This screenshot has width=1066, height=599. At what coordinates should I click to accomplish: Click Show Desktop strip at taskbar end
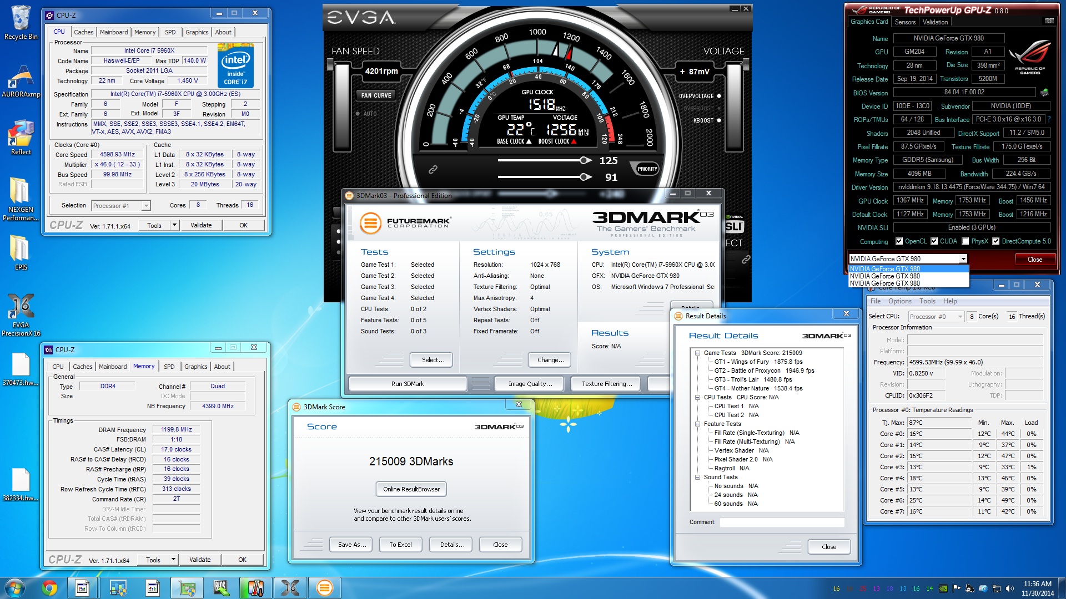click(1062, 588)
